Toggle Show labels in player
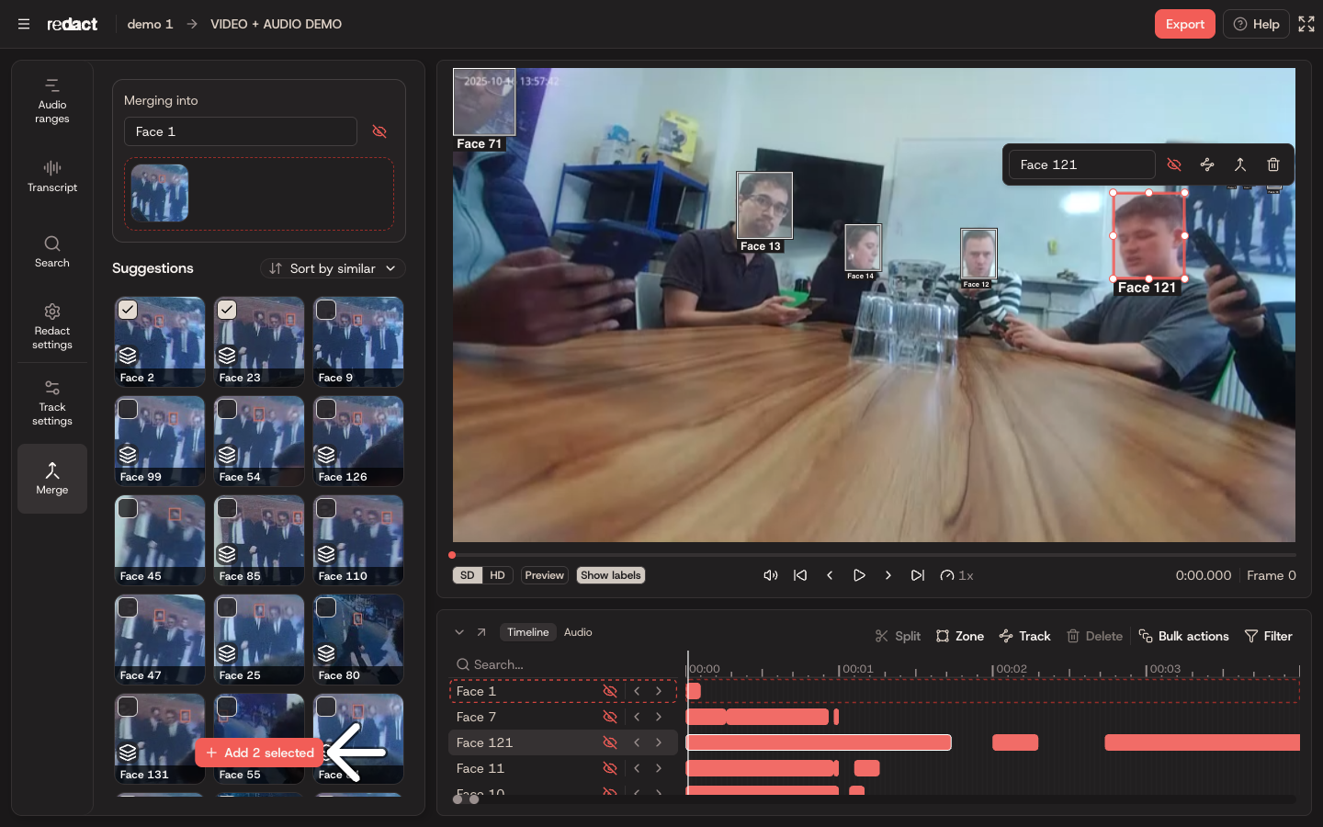This screenshot has width=1323, height=827. (x=611, y=575)
